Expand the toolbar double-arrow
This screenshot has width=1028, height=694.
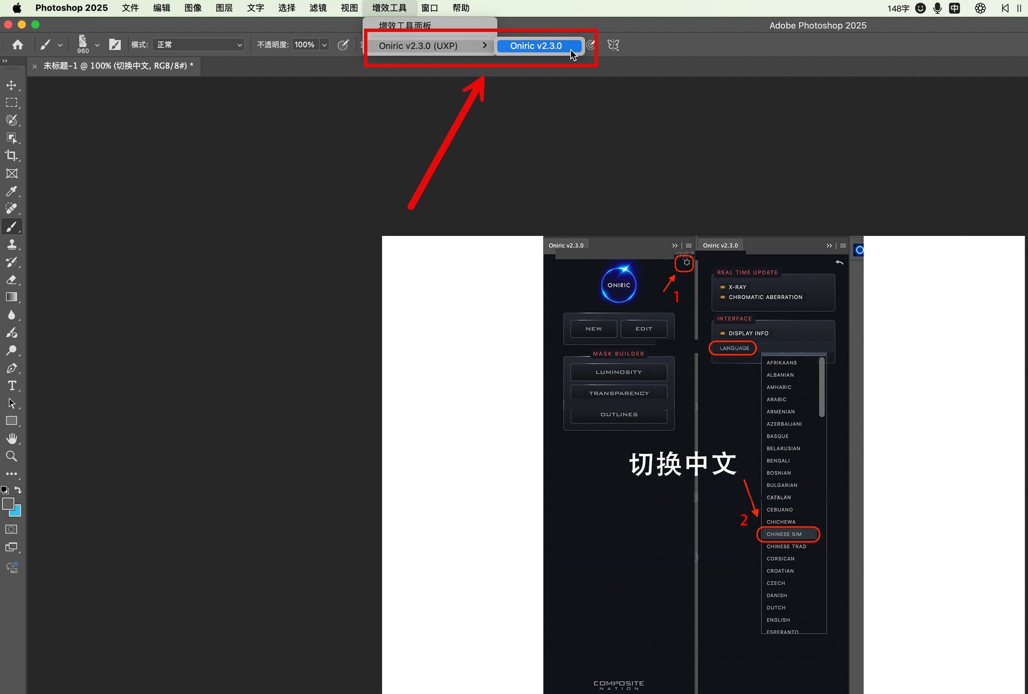pyautogui.click(x=5, y=61)
